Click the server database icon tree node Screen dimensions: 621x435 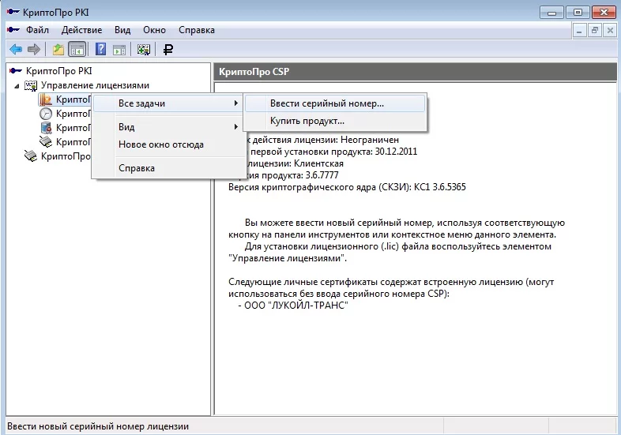point(46,128)
